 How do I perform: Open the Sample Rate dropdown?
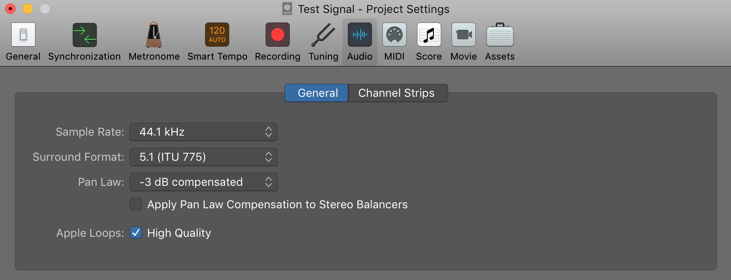pyautogui.click(x=203, y=132)
